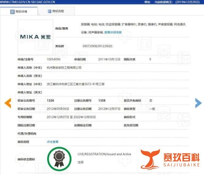Select preliminary announcement number 1326
The width and height of the screenshot is (204, 175).
pyautogui.click(x=50, y=100)
